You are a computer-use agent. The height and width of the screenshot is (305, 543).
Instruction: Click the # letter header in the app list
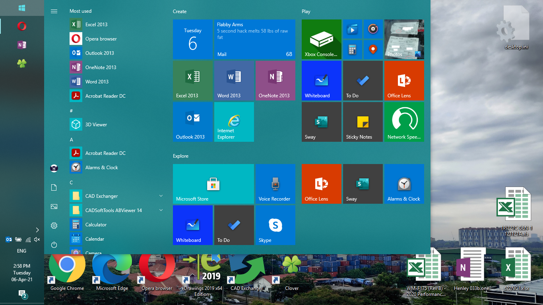pyautogui.click(x=71, y=111)
